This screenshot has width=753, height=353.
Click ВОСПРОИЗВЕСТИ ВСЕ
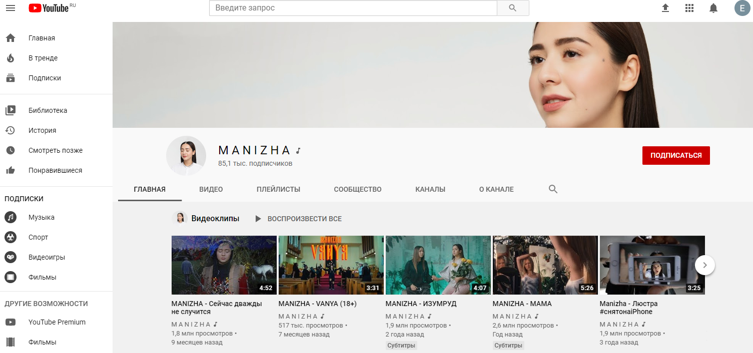coord(299,219)
